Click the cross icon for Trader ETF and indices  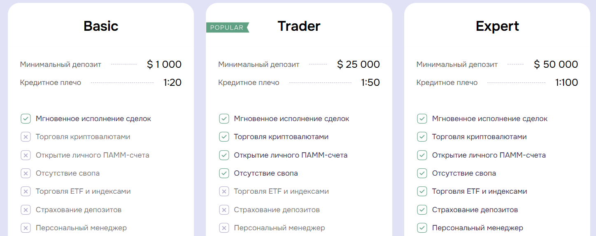224,191
